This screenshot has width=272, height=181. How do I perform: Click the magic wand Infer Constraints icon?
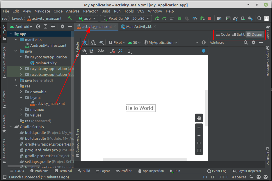tap(120, 51)
